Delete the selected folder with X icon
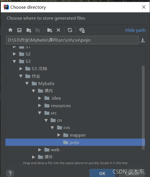Viewport: 150px width, 177px height. 58,30
